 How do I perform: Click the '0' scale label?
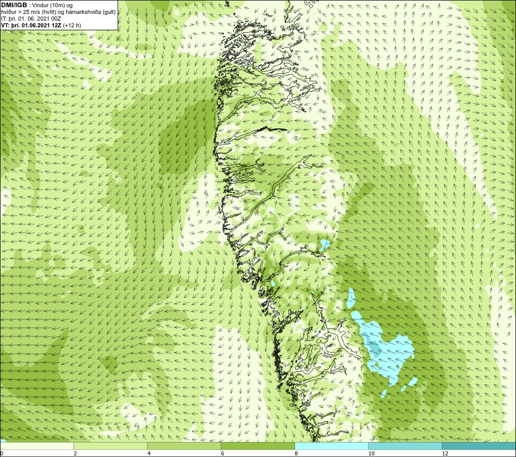[2, 453]
